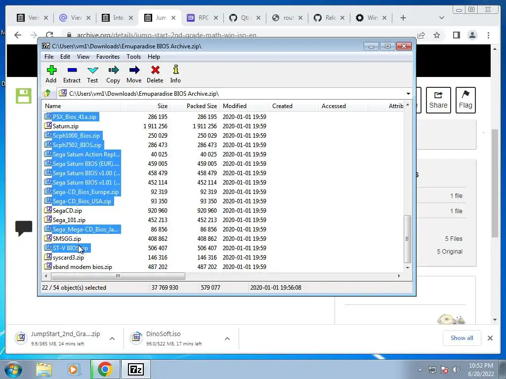
Task: Click the volume speaker tray icon
Action: pyautogui.click(x=456, y=370)
